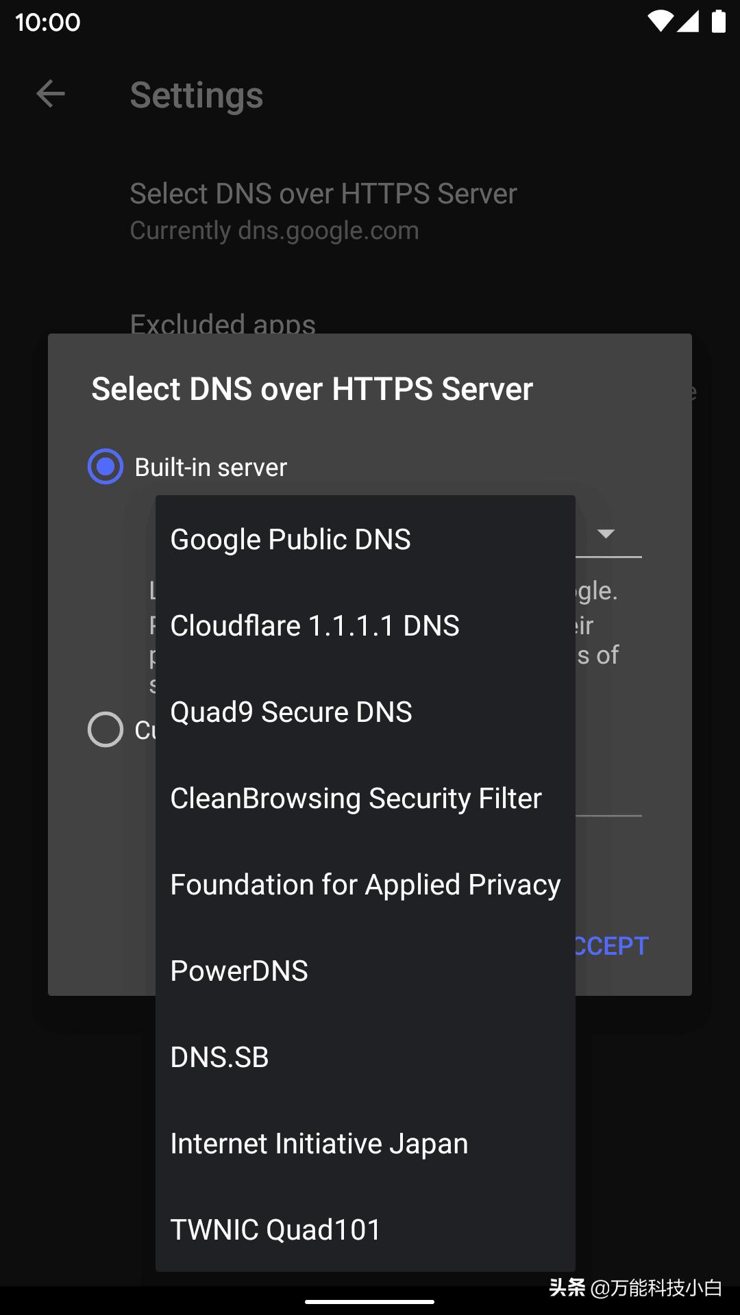This screenshot has width=740, height=1315.
Task: Select Foundation for Applied Privacy
Action: [365, 885]
